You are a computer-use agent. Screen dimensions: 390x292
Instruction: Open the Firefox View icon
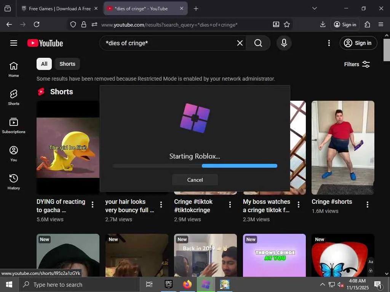[x=8, y=8]
